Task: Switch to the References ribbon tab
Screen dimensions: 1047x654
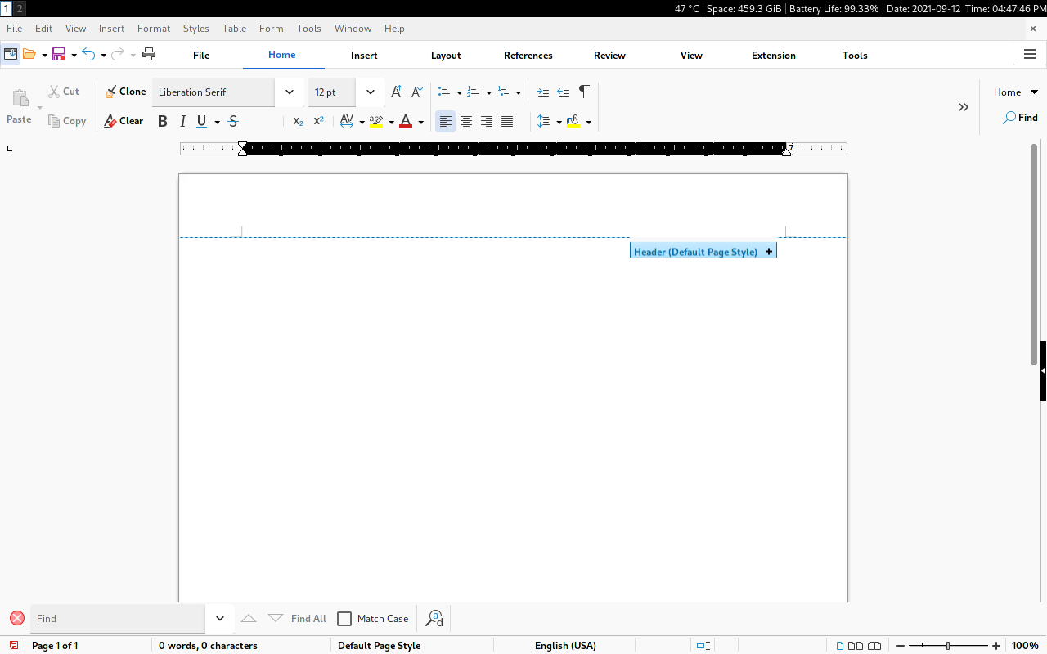Action: pos(528,56)
